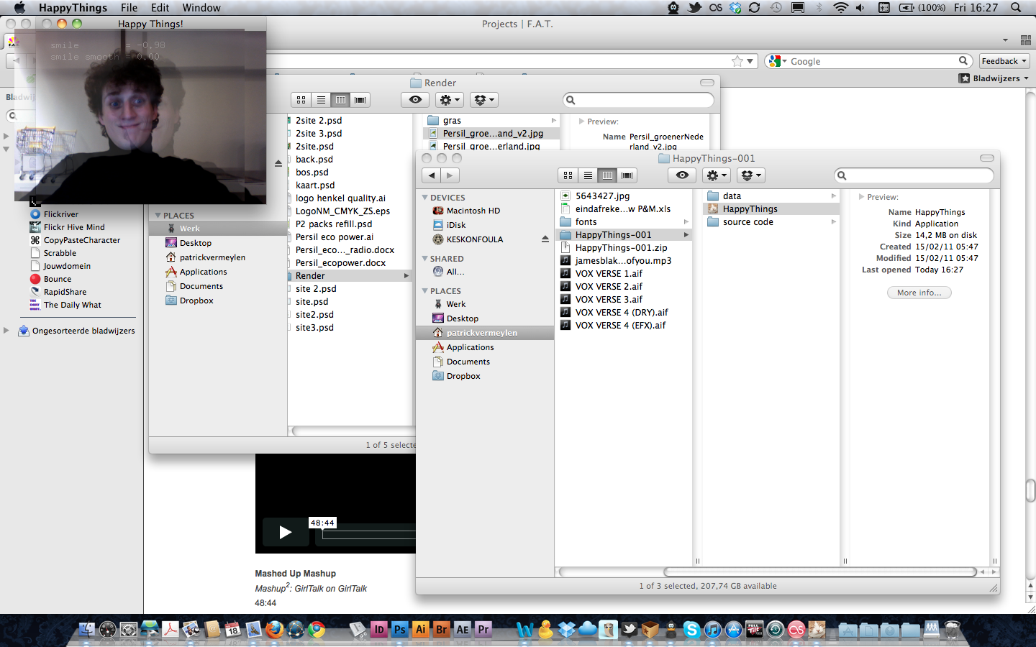Collapse the SHARED sidebar section
The height and width of the screenshot is (647, 1036).
tap(425, 259)
